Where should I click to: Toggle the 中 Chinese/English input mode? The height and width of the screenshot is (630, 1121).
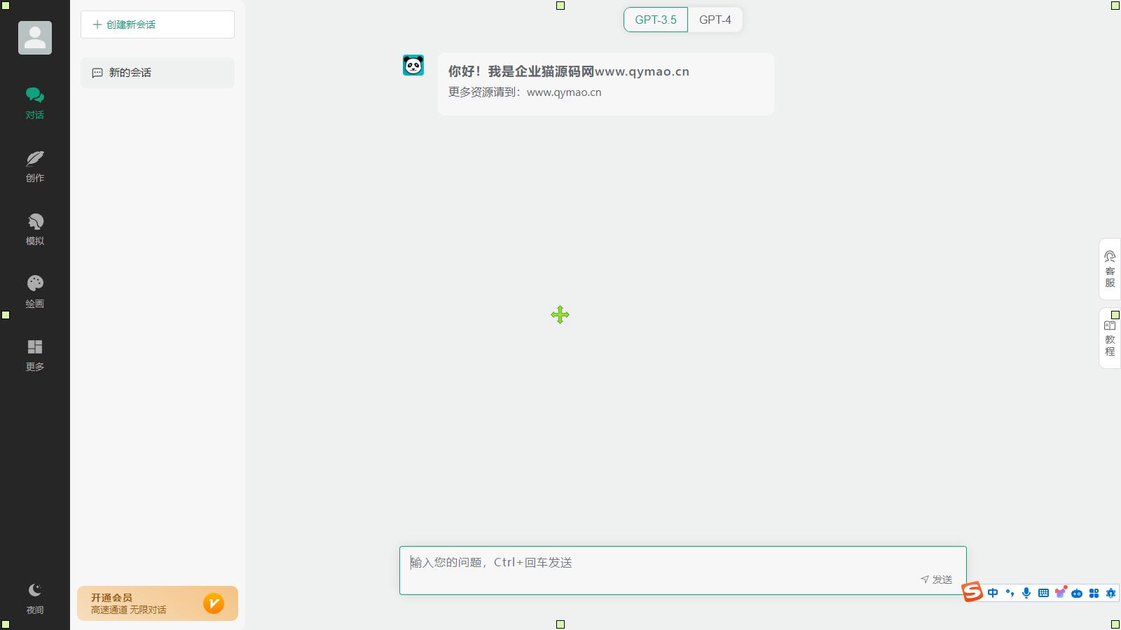tap(993, 594)
